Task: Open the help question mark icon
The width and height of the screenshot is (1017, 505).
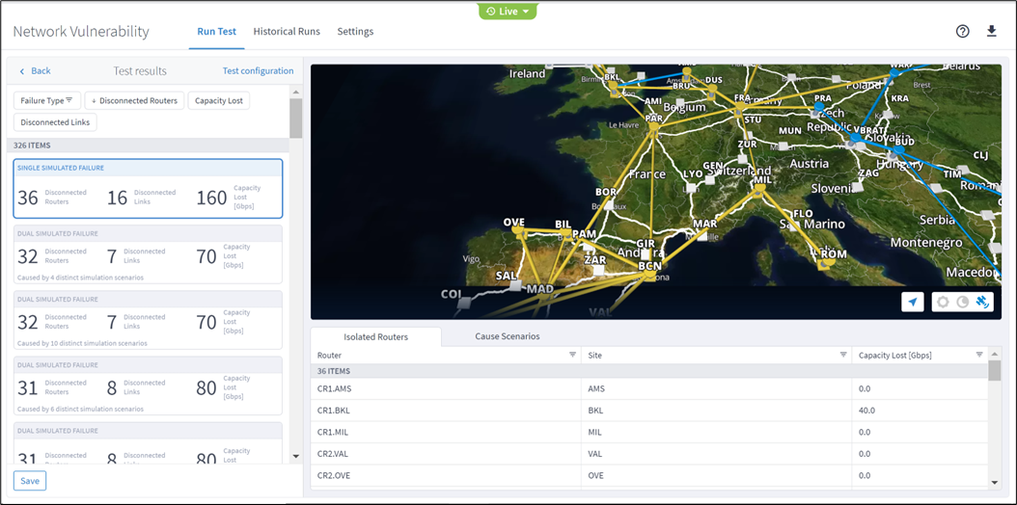Action: [x=963, y=31]
